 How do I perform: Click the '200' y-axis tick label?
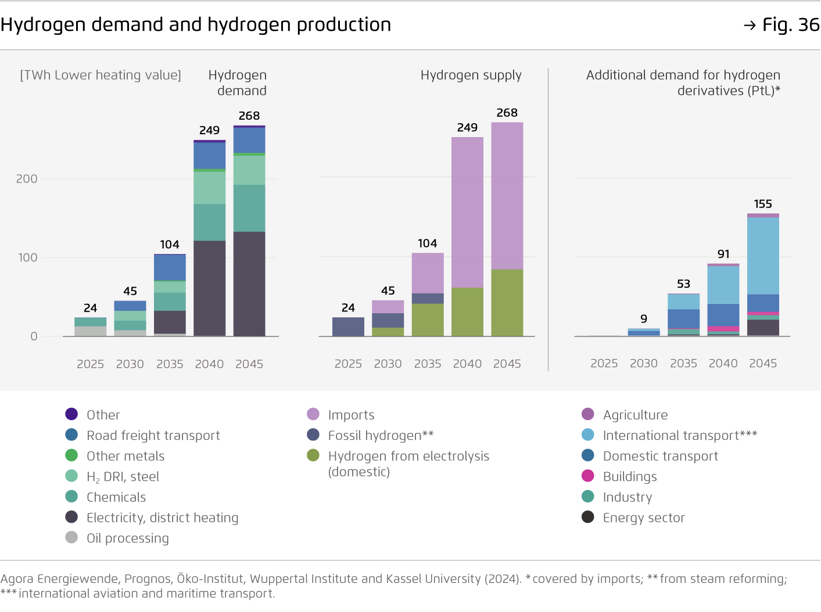point(27,179)
